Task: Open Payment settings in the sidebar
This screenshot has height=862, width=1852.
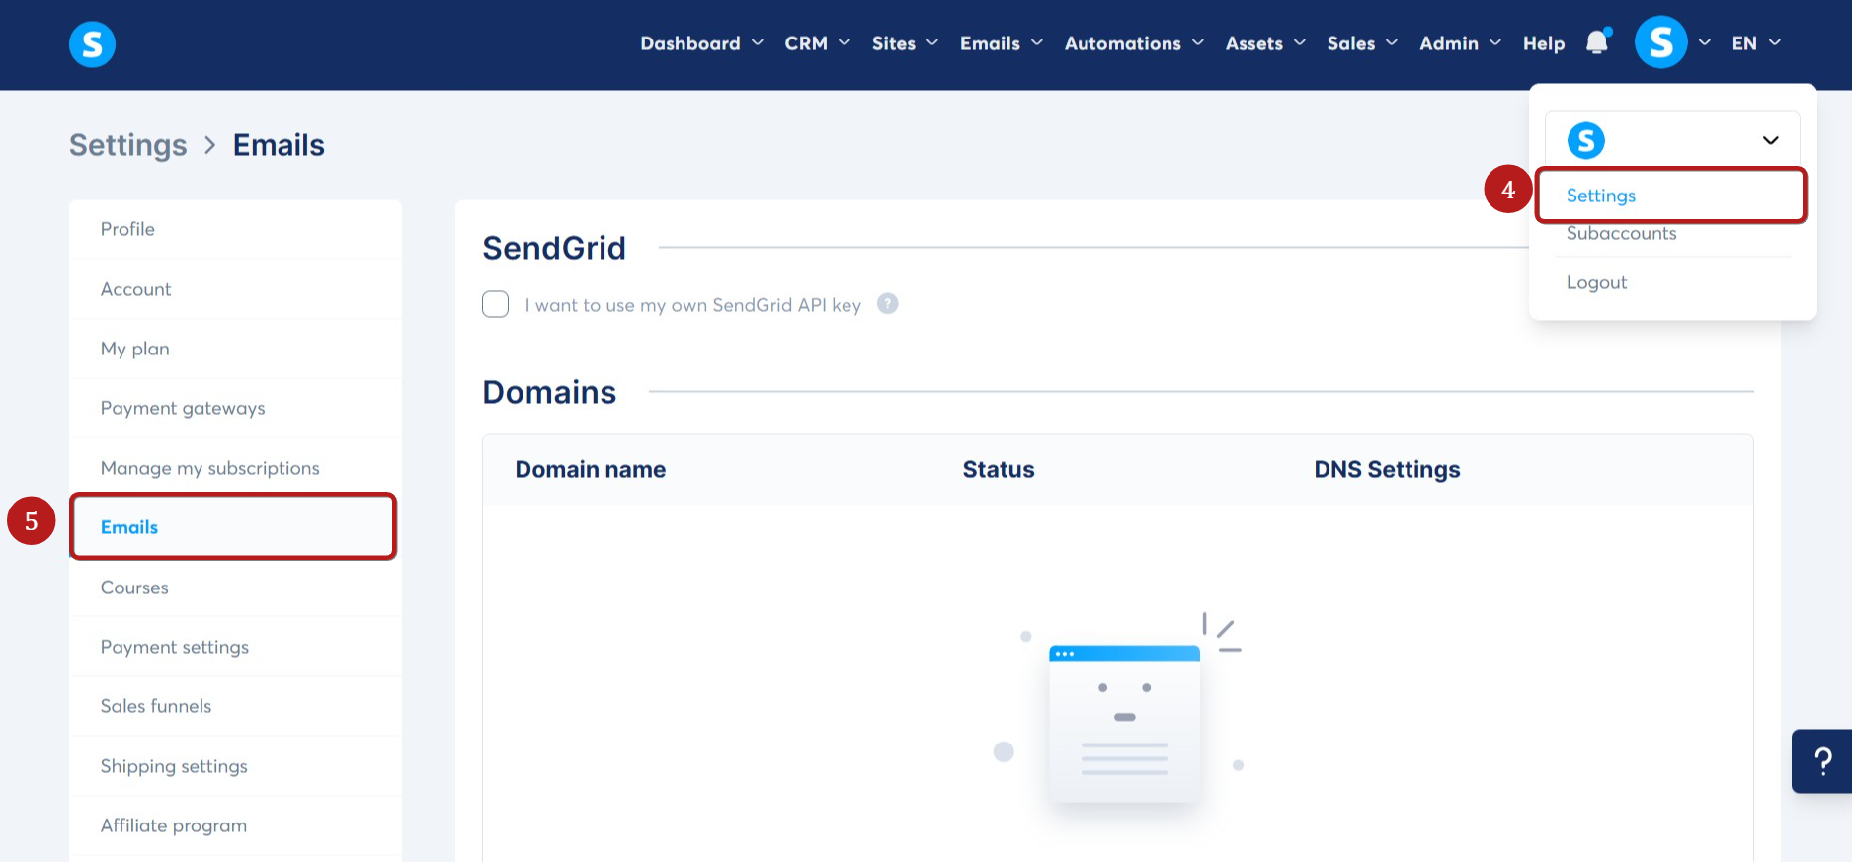Action: point(235,647)
